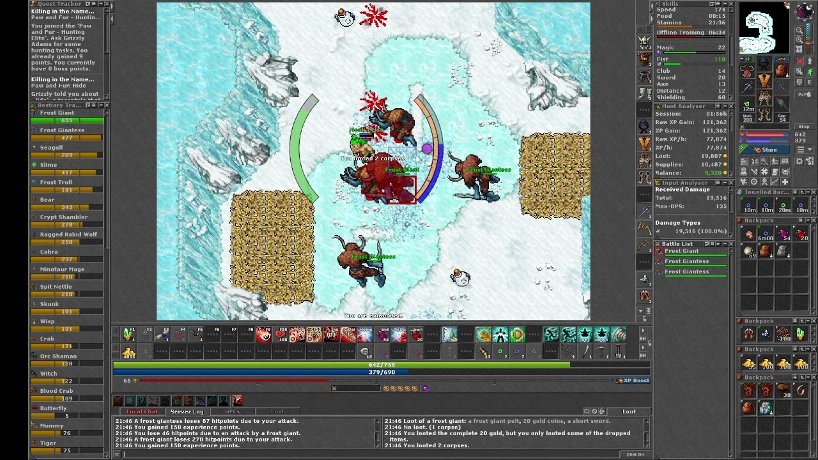Close the Skills panel
The height and width of the screenshot is (460, 818).
731,3
